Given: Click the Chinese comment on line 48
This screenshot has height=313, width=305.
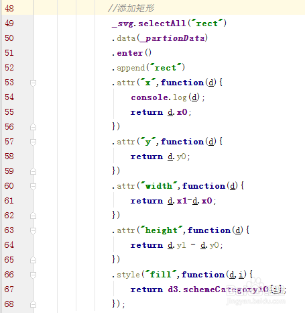Looking at the screenshot, I should coord(131,9).
